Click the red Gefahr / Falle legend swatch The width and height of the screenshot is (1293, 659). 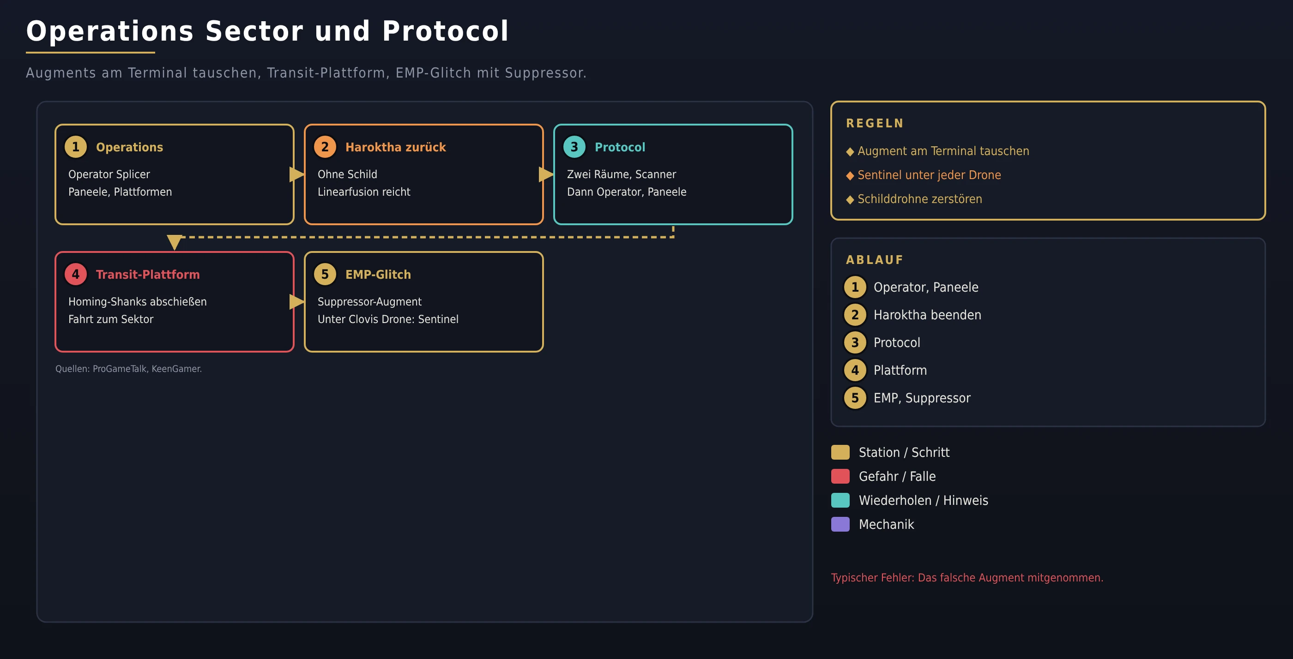(x=840, y=476)
